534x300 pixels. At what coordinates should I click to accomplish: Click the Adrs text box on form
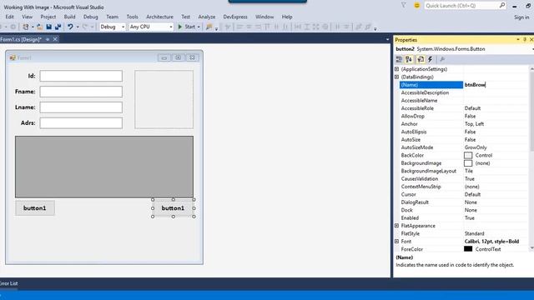tap(81, 122)
